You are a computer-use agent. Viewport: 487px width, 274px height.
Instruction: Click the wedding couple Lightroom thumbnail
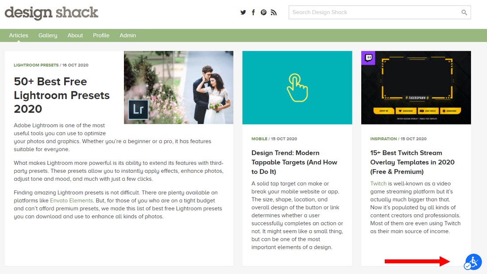pos(178,88)
